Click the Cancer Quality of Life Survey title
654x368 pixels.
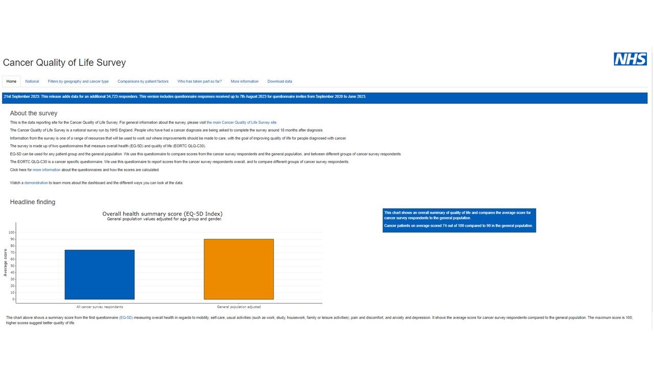[64, 63]
